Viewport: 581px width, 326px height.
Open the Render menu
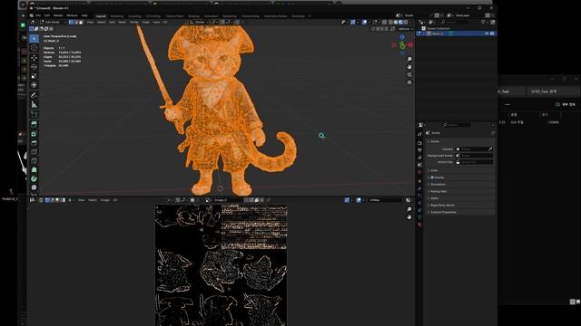tap(58, 15)
